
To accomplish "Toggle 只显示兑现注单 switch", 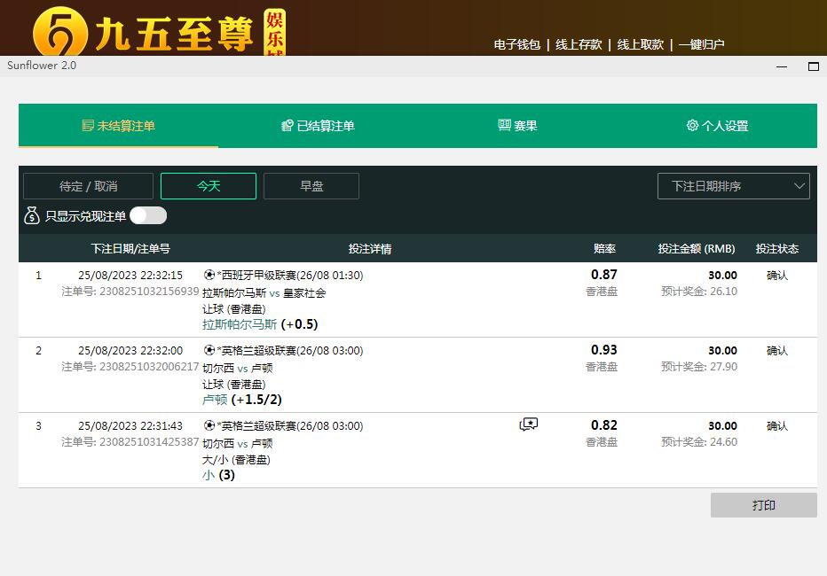I will [148, 215].
